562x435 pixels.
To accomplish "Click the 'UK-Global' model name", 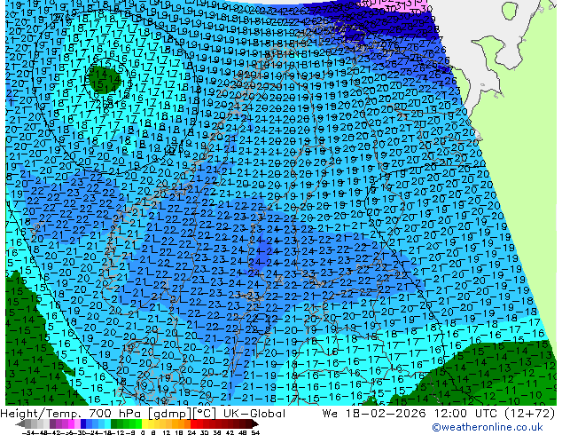I will (x=254, y=414).
